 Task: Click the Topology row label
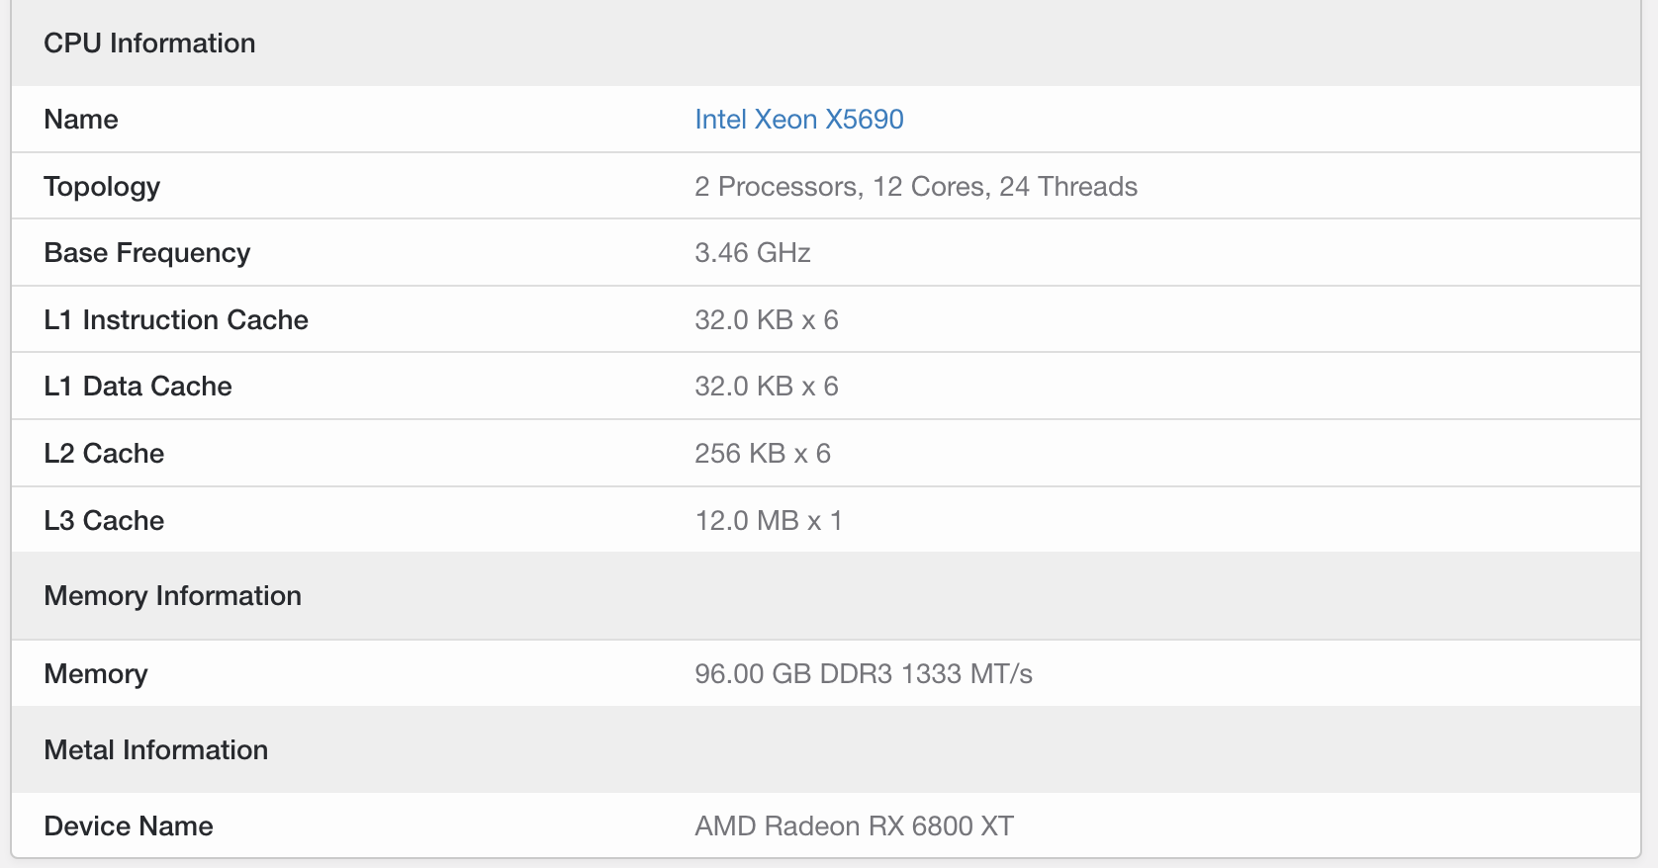click(102, 187)
